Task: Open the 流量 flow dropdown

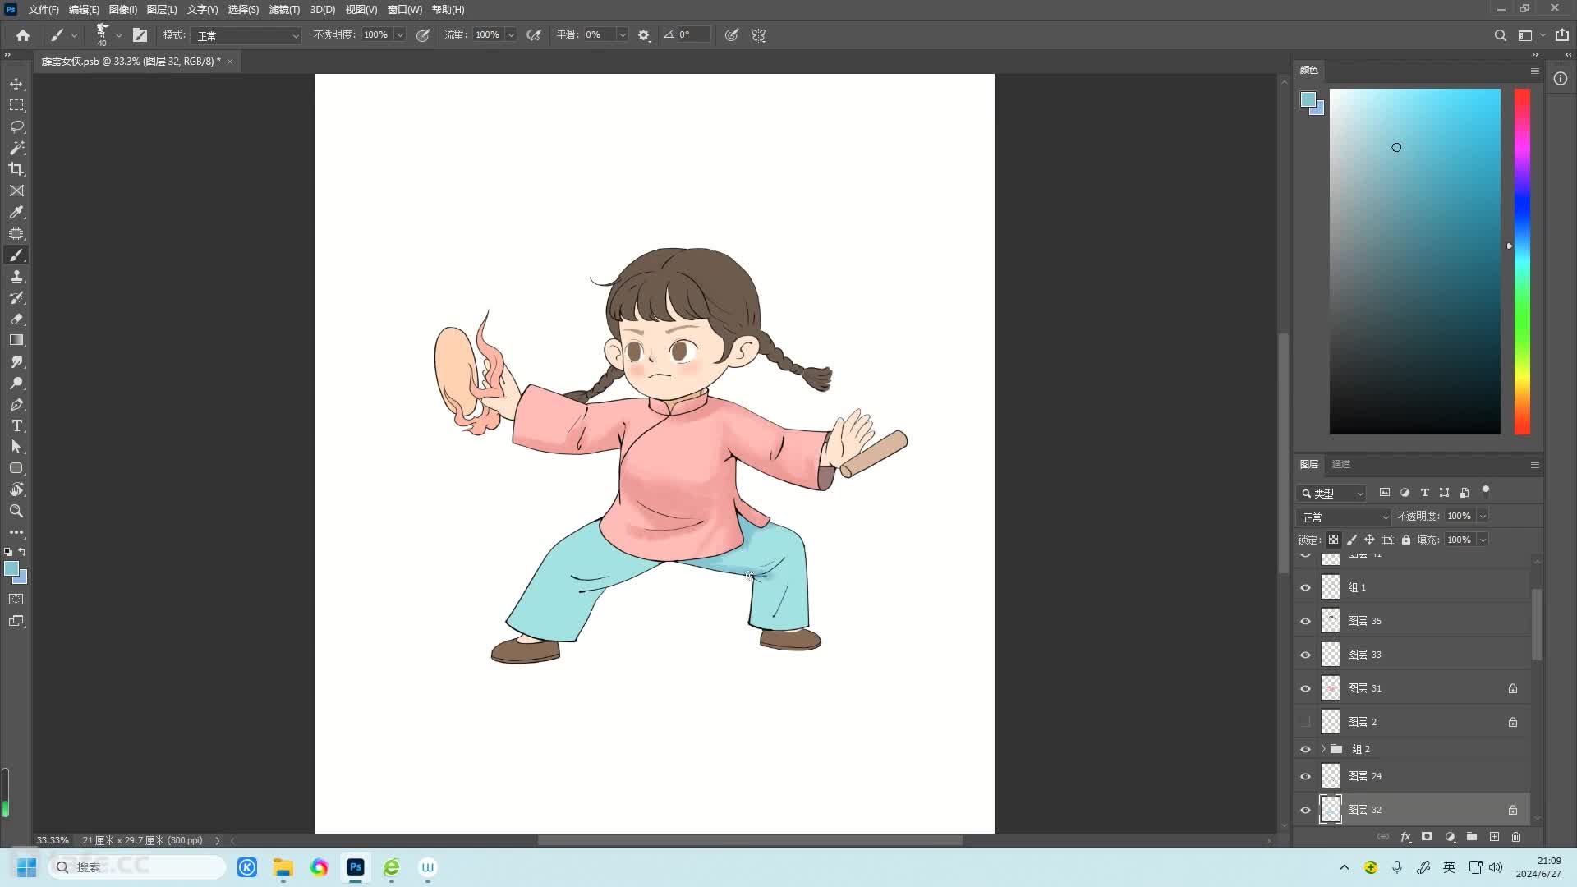Action: tap(511, 35)
